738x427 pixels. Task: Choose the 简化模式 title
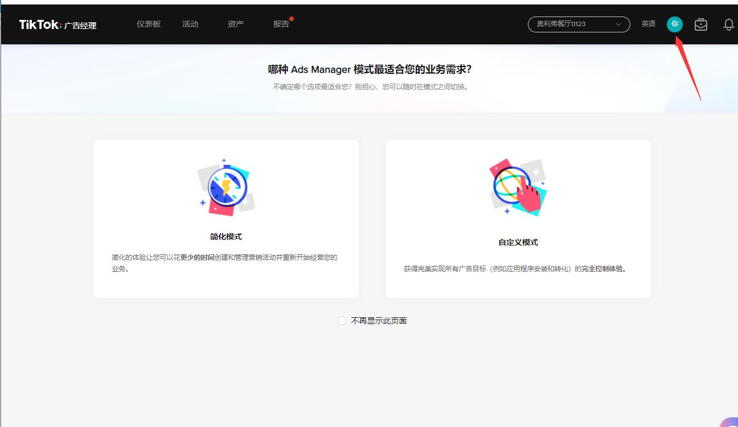pos(226,237)
